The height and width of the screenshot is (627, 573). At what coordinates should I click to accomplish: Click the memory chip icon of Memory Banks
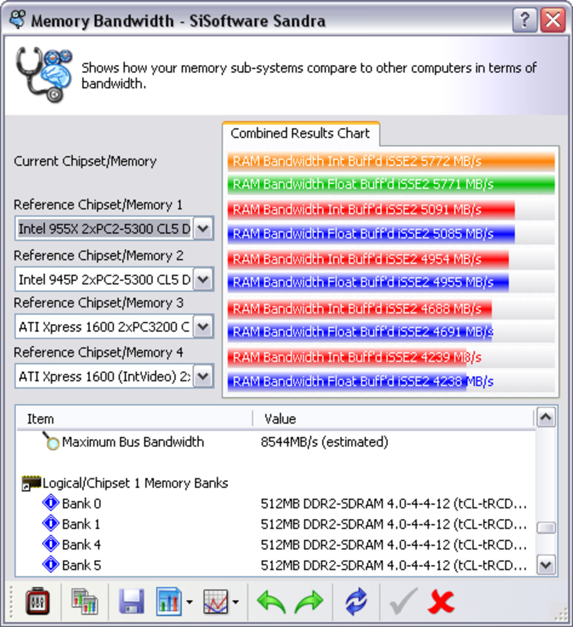(x=31, y=483)
